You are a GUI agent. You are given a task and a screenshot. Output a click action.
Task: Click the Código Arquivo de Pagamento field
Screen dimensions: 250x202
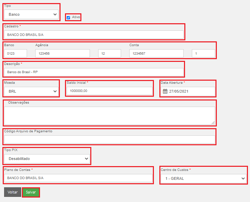pyautogui.click(x=109, y=139)
